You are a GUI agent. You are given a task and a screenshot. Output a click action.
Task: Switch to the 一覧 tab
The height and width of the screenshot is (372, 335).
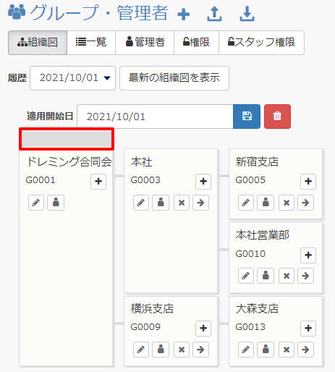tap(91, 42)
